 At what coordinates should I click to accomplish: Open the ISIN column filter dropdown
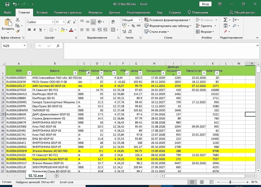[29, 73]
